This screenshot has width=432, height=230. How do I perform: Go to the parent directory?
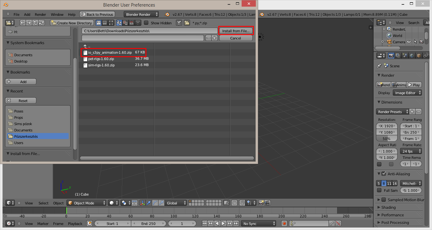pyautogui.click(x=35, y=23)
